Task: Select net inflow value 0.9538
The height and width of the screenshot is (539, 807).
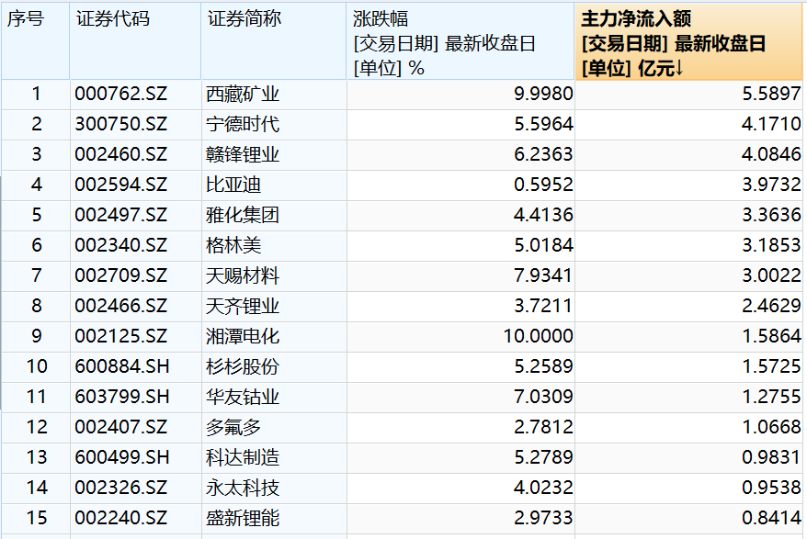Action: (x=771, y=488)
